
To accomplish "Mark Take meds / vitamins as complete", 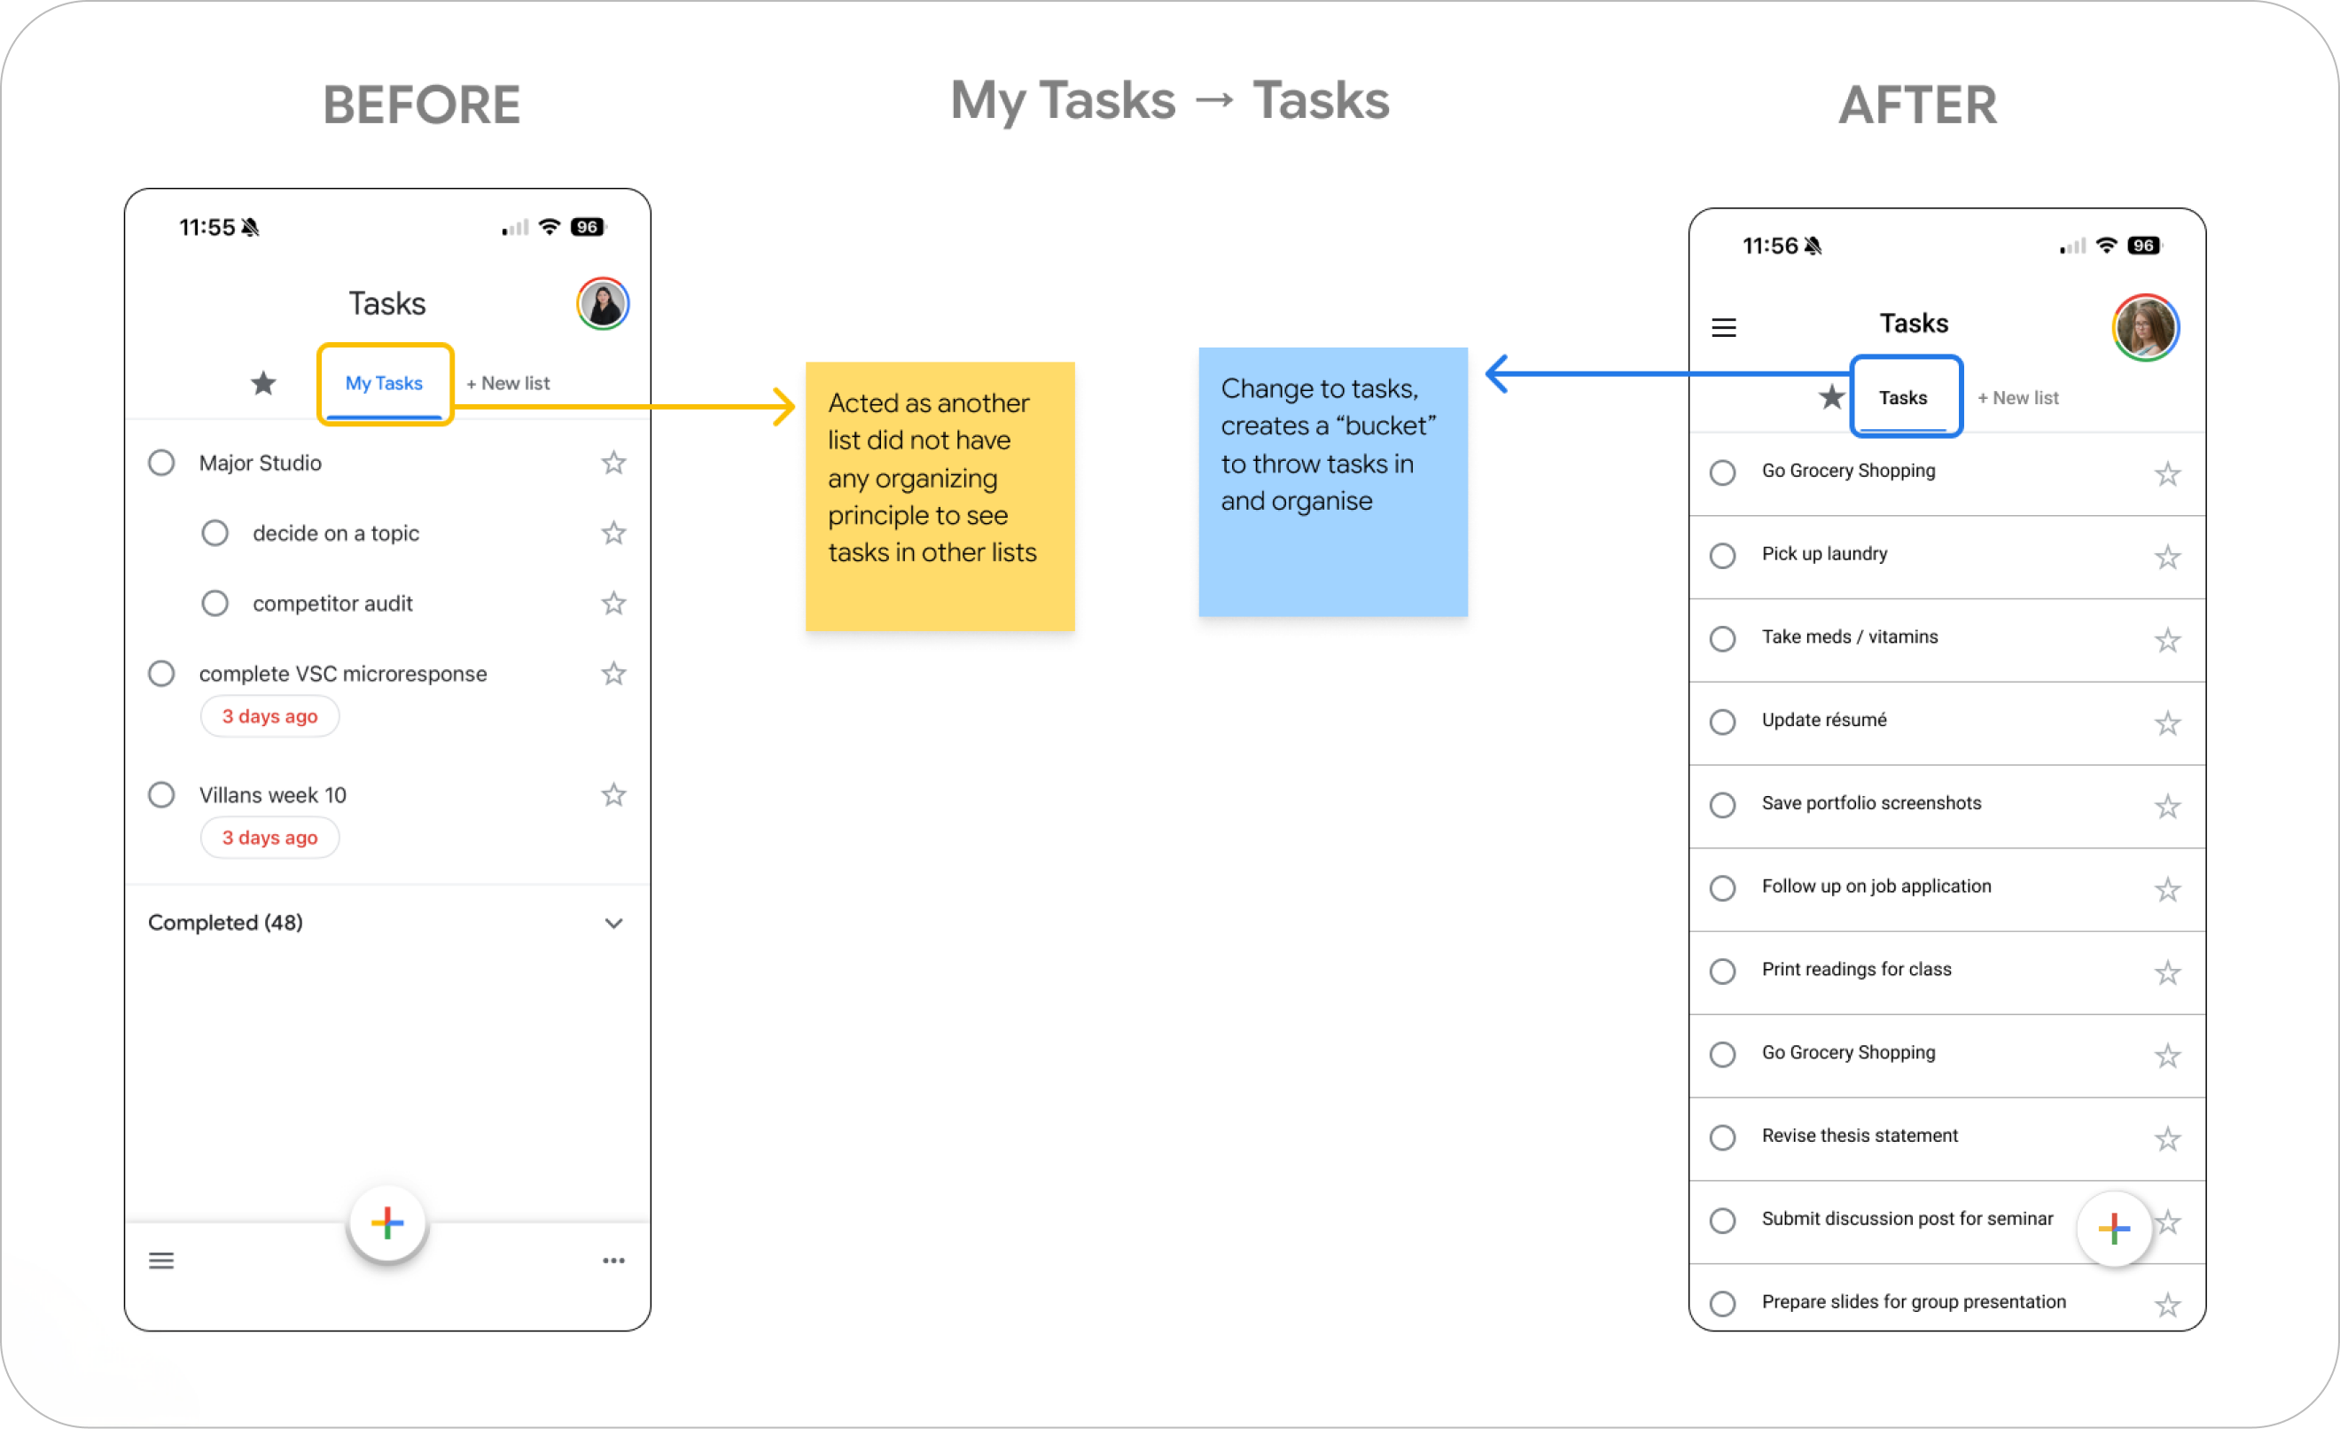I will (x=1723, y=639).
